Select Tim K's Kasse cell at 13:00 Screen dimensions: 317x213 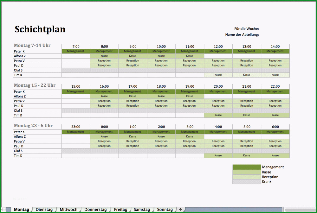pyautogui.click(x=247, y=75)
